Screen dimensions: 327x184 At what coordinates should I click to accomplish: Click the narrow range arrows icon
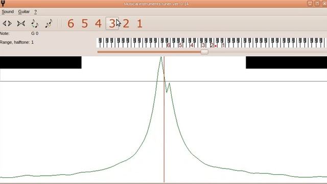tap(21, 24)
